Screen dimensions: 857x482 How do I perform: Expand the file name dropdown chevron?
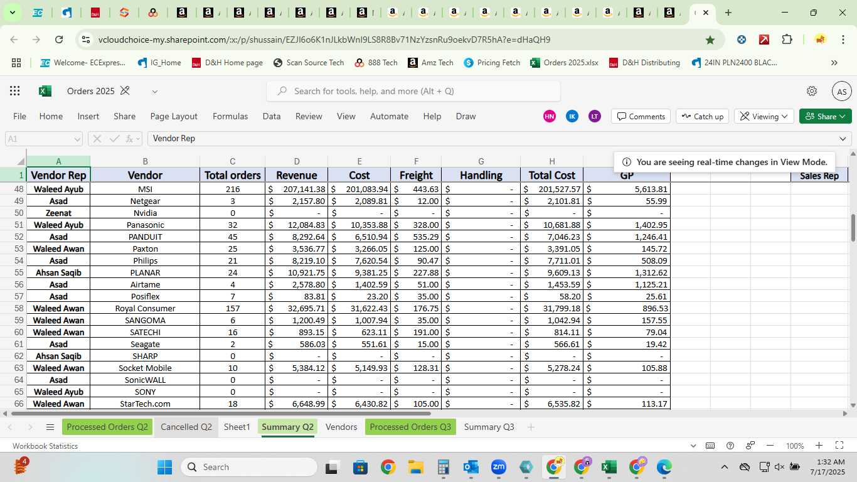[x=154, y=92]
